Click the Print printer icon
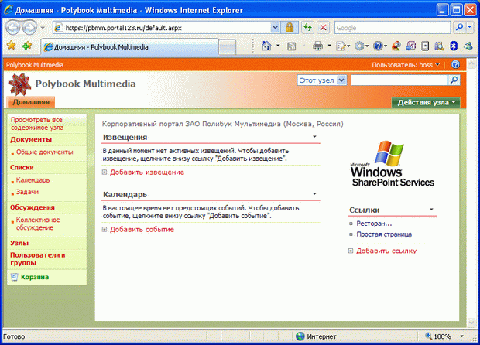Image resolution: width=480 pixels, height=345 pixels. click(317, 46)
